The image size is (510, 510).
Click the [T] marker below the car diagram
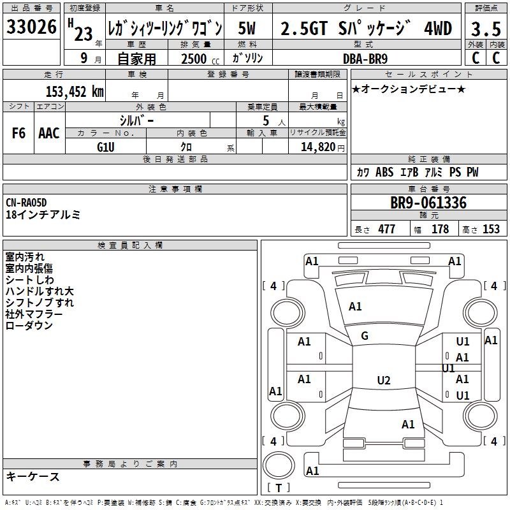tap(278, 488)
